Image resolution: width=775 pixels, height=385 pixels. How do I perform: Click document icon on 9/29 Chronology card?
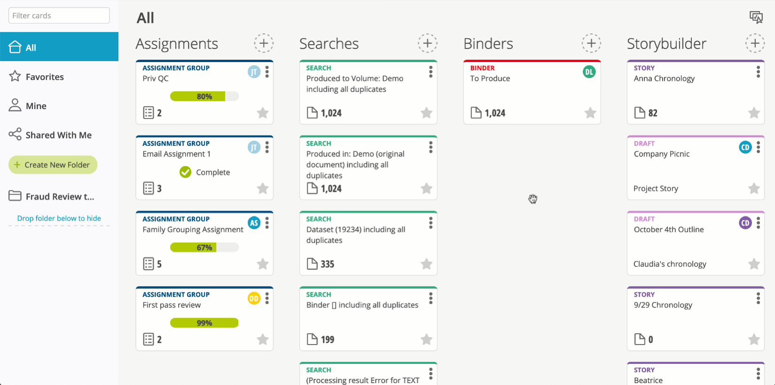[640, 339]
